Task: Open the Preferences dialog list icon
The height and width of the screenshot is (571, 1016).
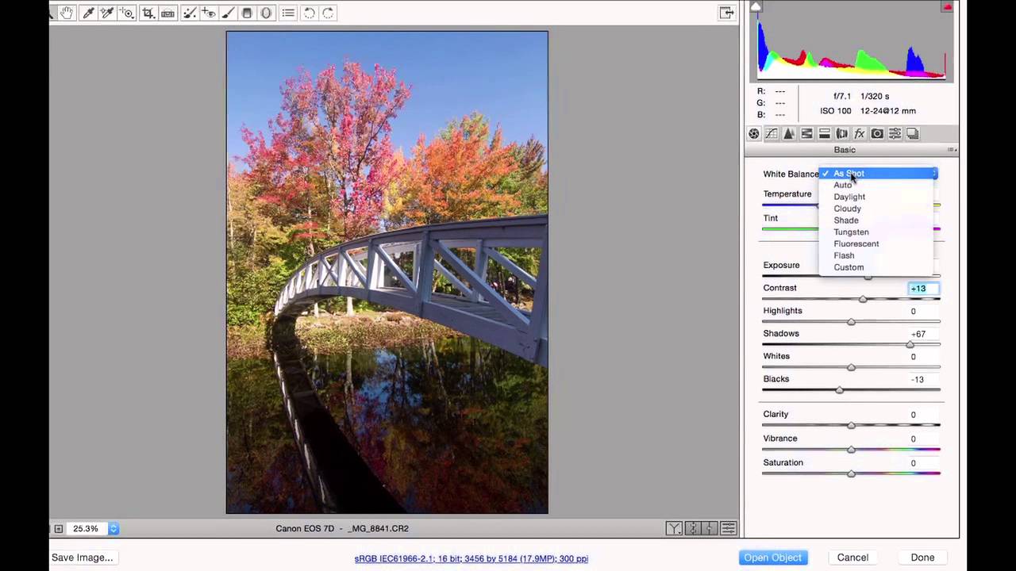Action: pos(288,13)
